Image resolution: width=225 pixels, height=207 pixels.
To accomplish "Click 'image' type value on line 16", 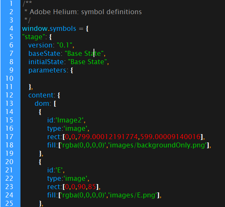I will [75, 129].
